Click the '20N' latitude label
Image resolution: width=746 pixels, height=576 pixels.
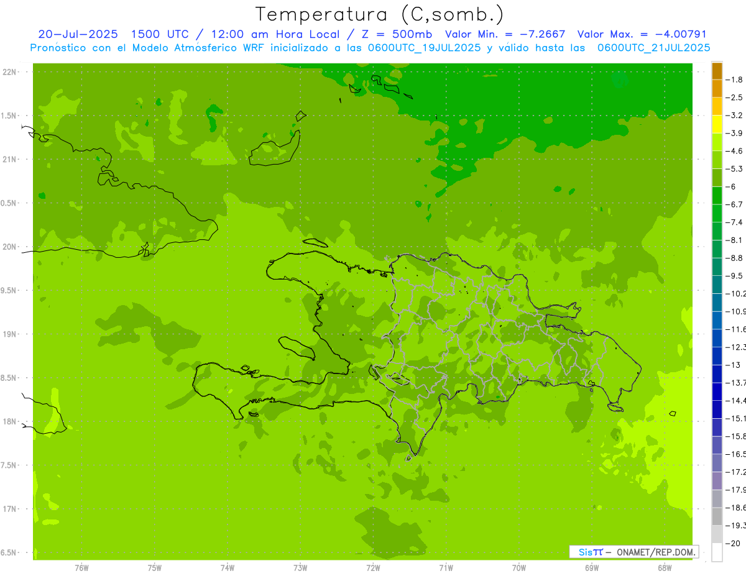click(9, 247)
